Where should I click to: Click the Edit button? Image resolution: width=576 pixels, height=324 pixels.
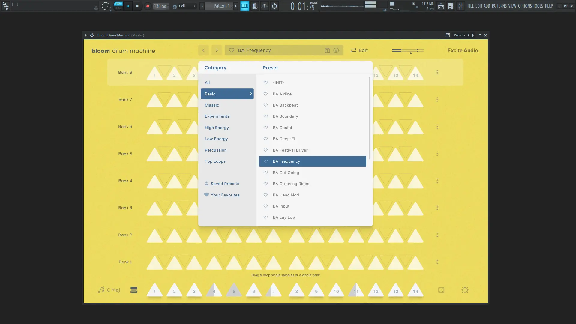(359, 50)
